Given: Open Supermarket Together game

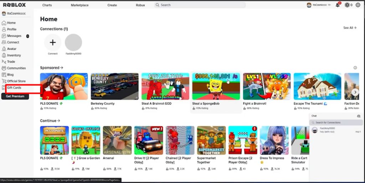Looking at the screenshot, I should (x=211, y=140).
